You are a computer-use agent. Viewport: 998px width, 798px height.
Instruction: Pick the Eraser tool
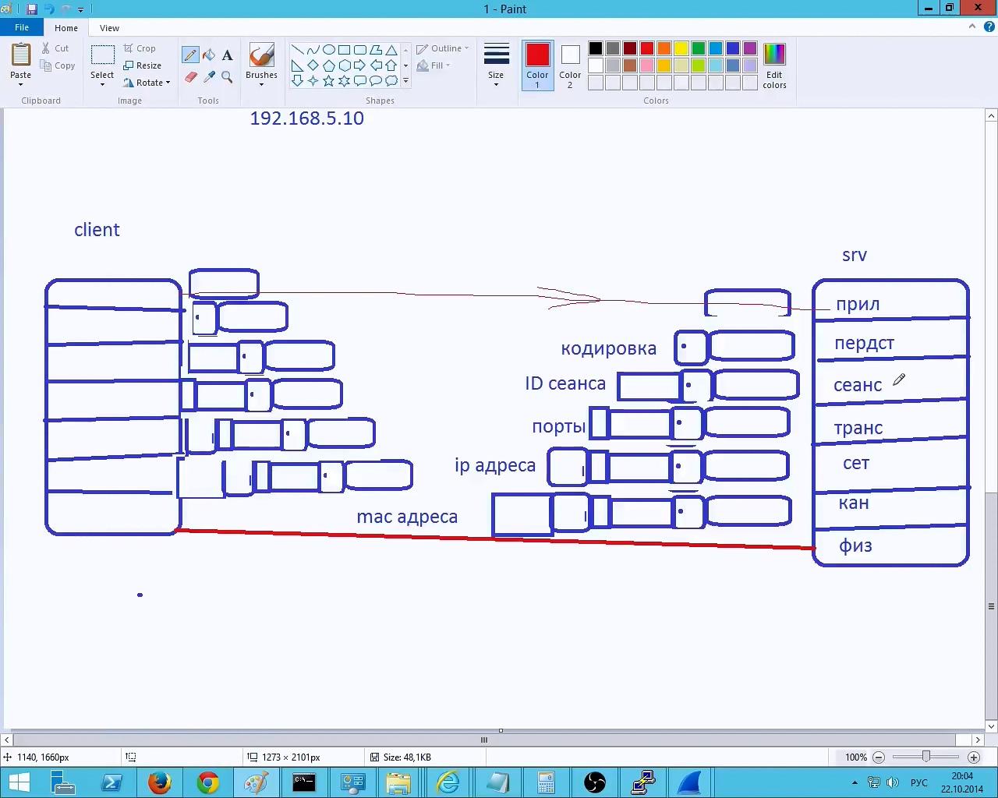(190, 77)
